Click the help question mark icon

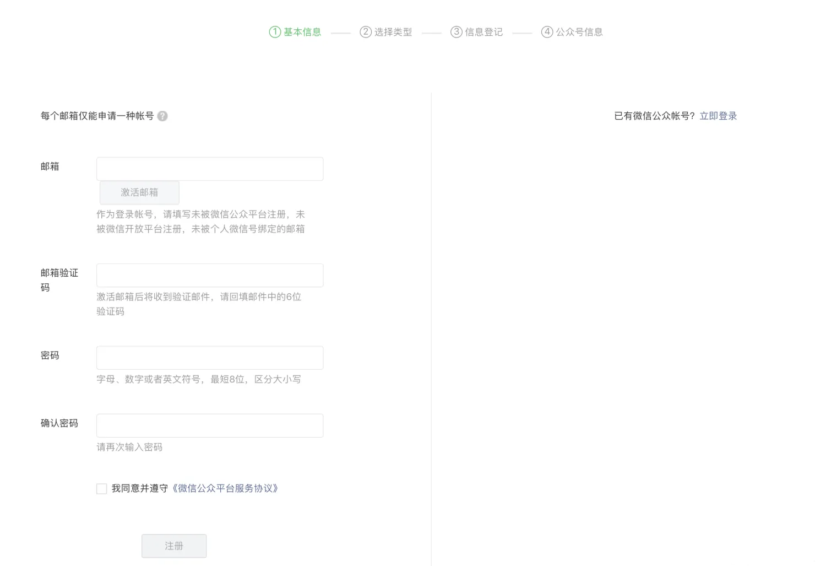coord(162,116)
